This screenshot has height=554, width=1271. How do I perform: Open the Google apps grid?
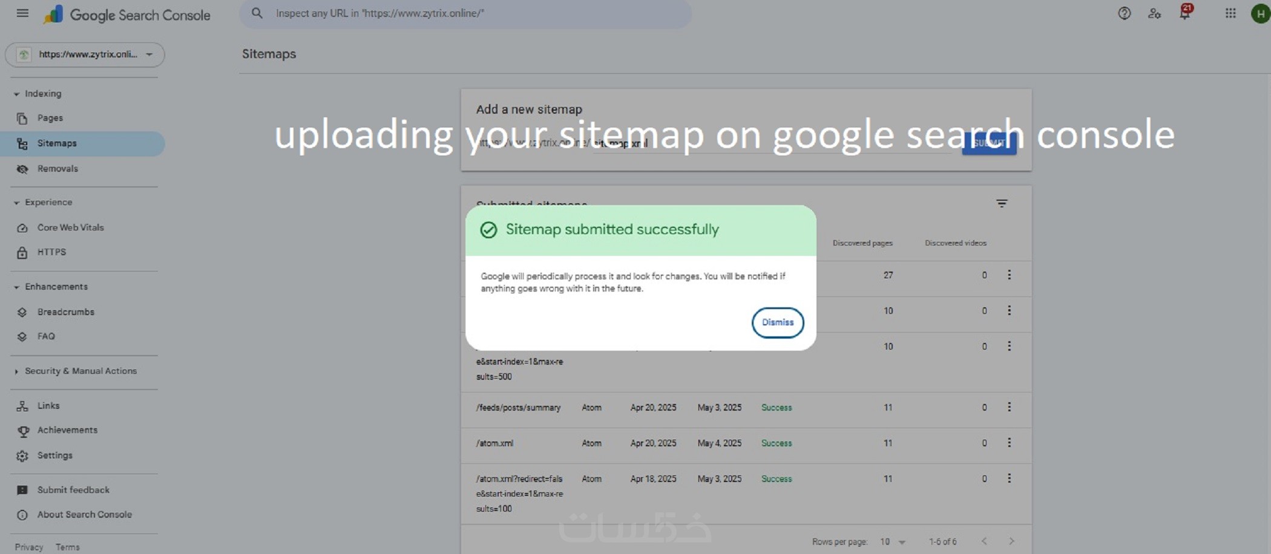(1230, 13)
